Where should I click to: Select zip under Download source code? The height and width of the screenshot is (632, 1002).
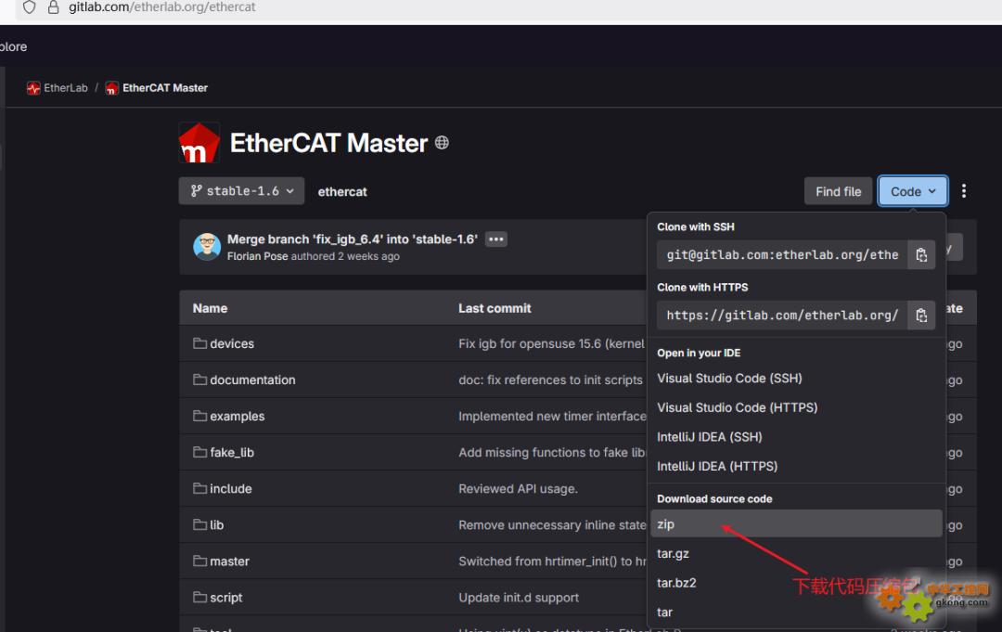point(796,524)
